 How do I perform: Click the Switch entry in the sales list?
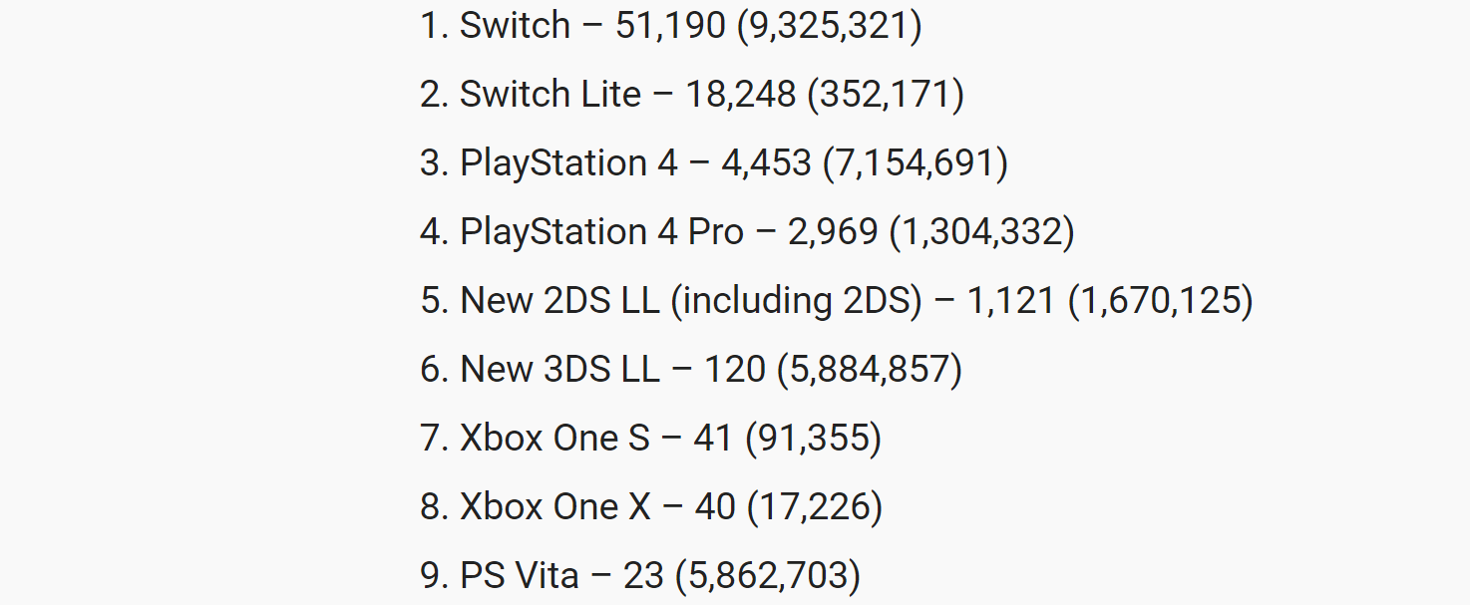tap(671, 26)
